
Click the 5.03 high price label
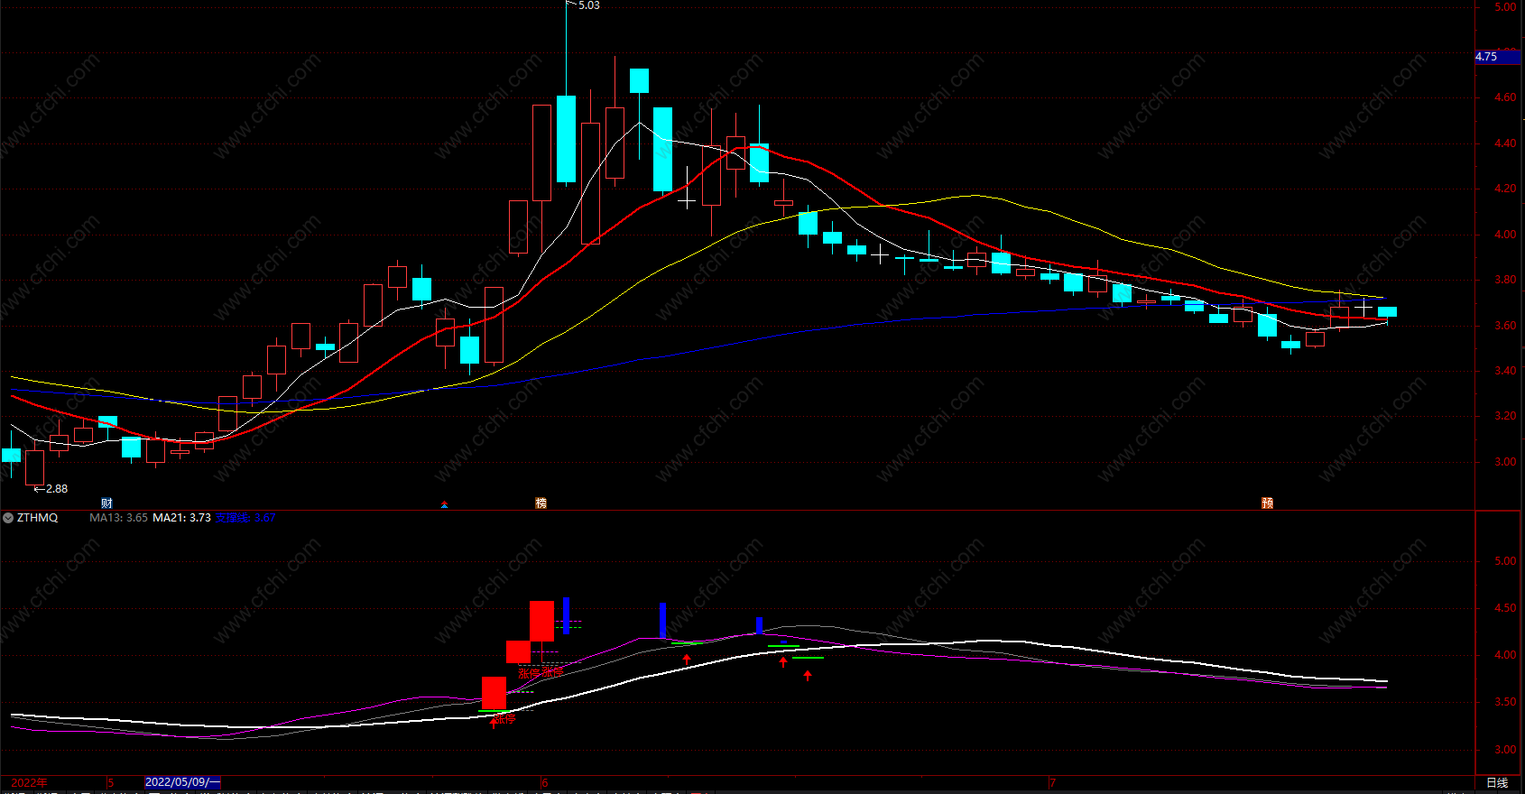(x=588, y=5)
